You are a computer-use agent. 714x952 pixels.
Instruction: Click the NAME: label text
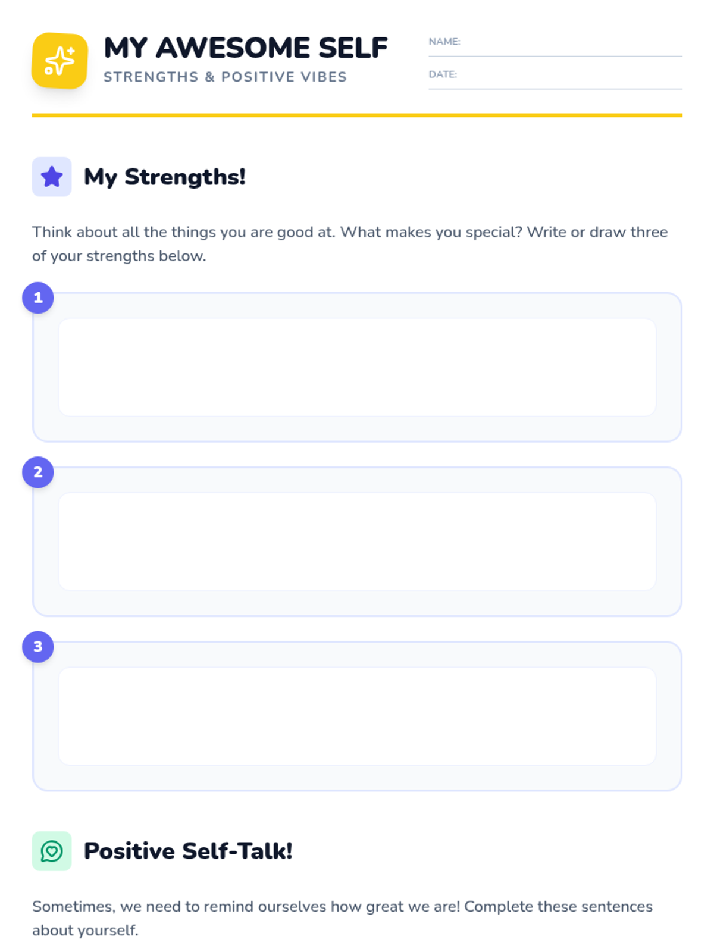[444, 42]
